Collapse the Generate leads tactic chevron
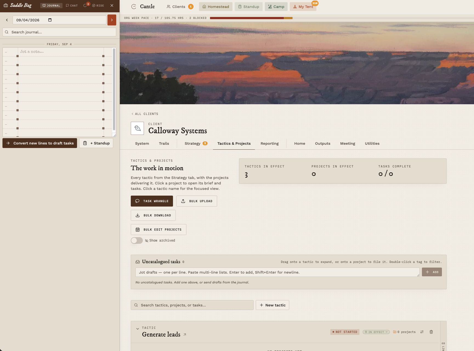 138,329
